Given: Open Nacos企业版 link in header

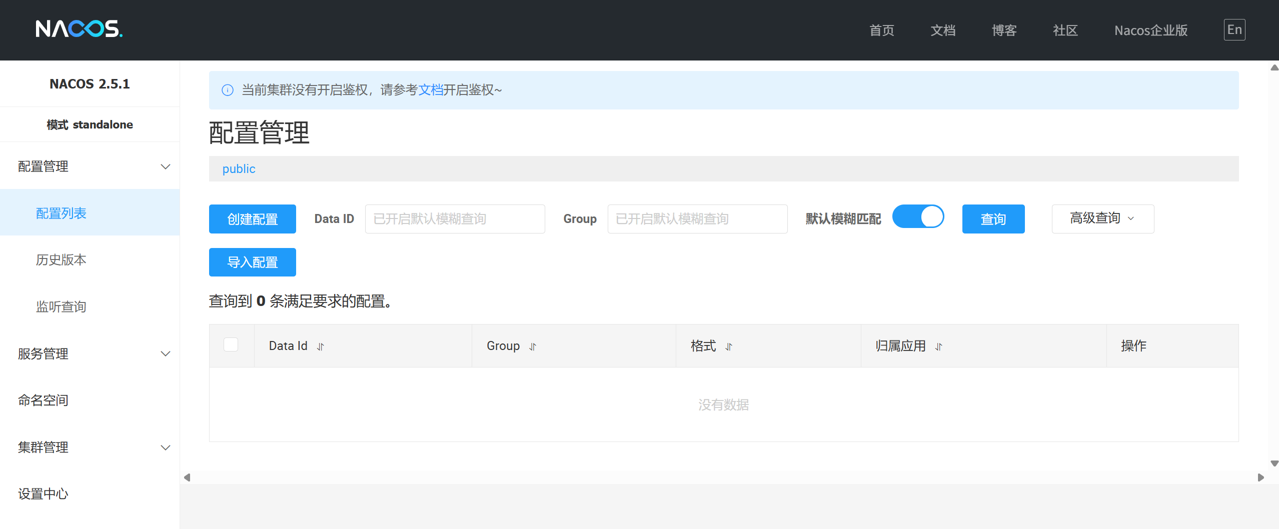Looking at the screenshot, I should pos(1151,30).
